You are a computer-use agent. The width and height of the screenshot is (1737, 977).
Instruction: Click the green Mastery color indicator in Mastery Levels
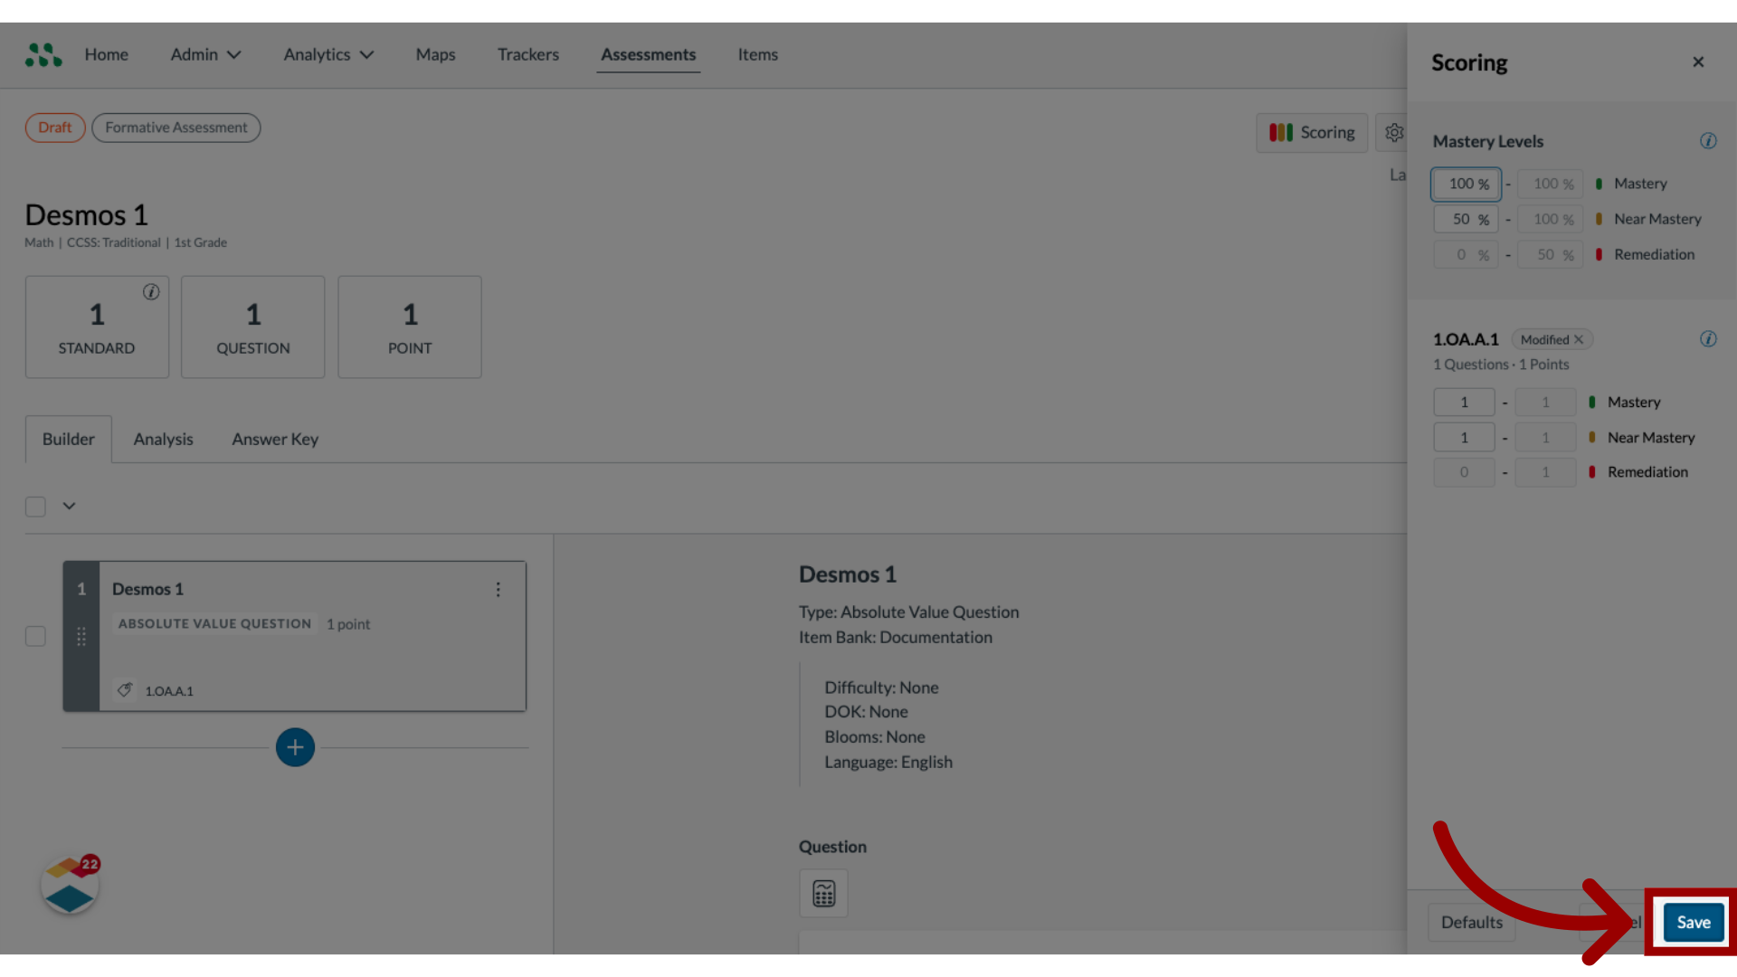tap(1599, 184)
